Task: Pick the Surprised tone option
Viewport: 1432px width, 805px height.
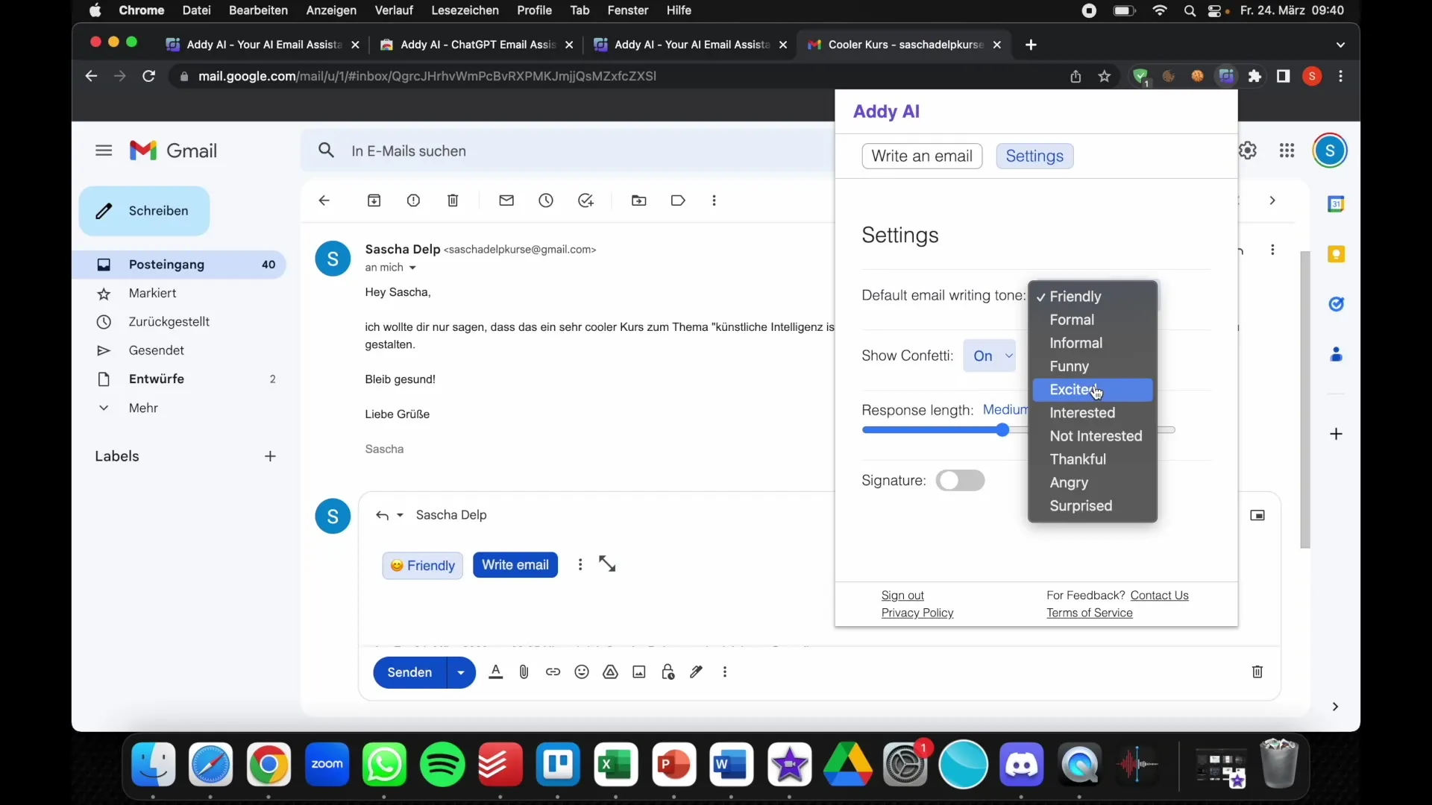Action: click(1093, 506)
